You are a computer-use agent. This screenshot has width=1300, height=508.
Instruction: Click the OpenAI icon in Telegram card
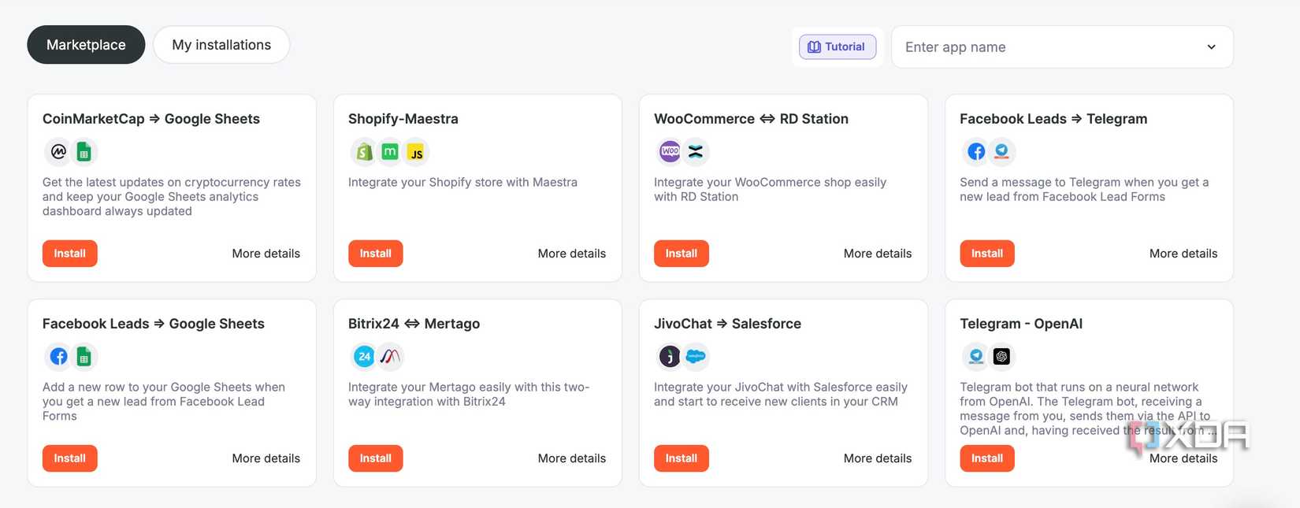coord(1001,356)
